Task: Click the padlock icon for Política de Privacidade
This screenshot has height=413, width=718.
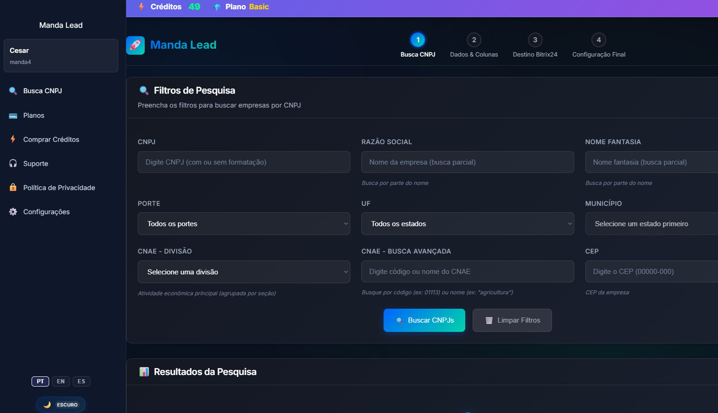Action: coord(13,188)
